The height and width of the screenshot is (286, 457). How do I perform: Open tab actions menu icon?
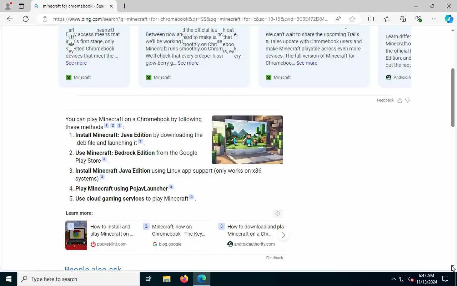coord(21,6)
